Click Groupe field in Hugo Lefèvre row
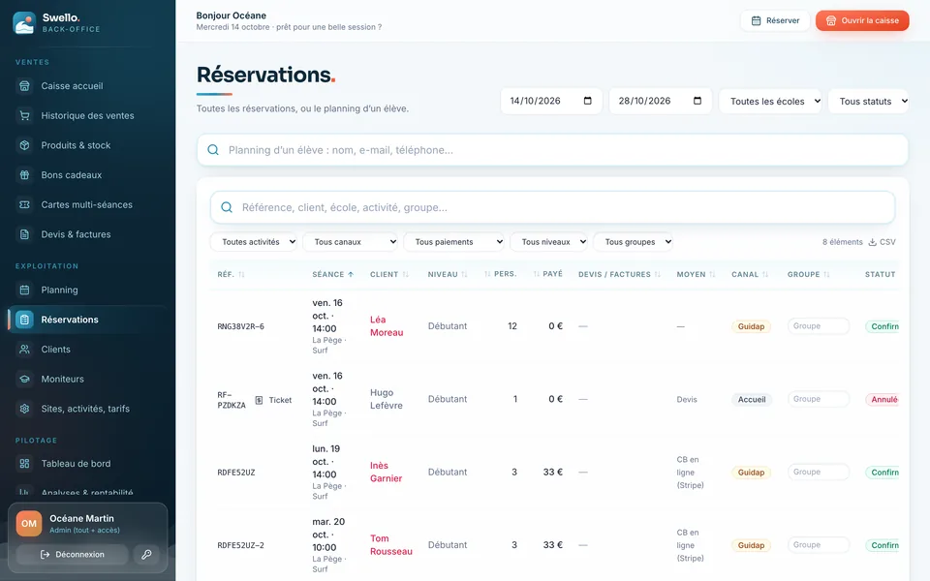Screen dimensions: 930x581 click(x=819, y=399)
